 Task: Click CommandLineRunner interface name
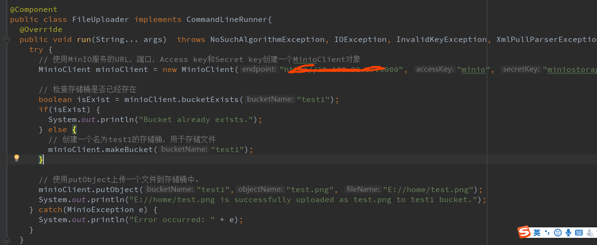pyautogui.click(x=227, y=20)
